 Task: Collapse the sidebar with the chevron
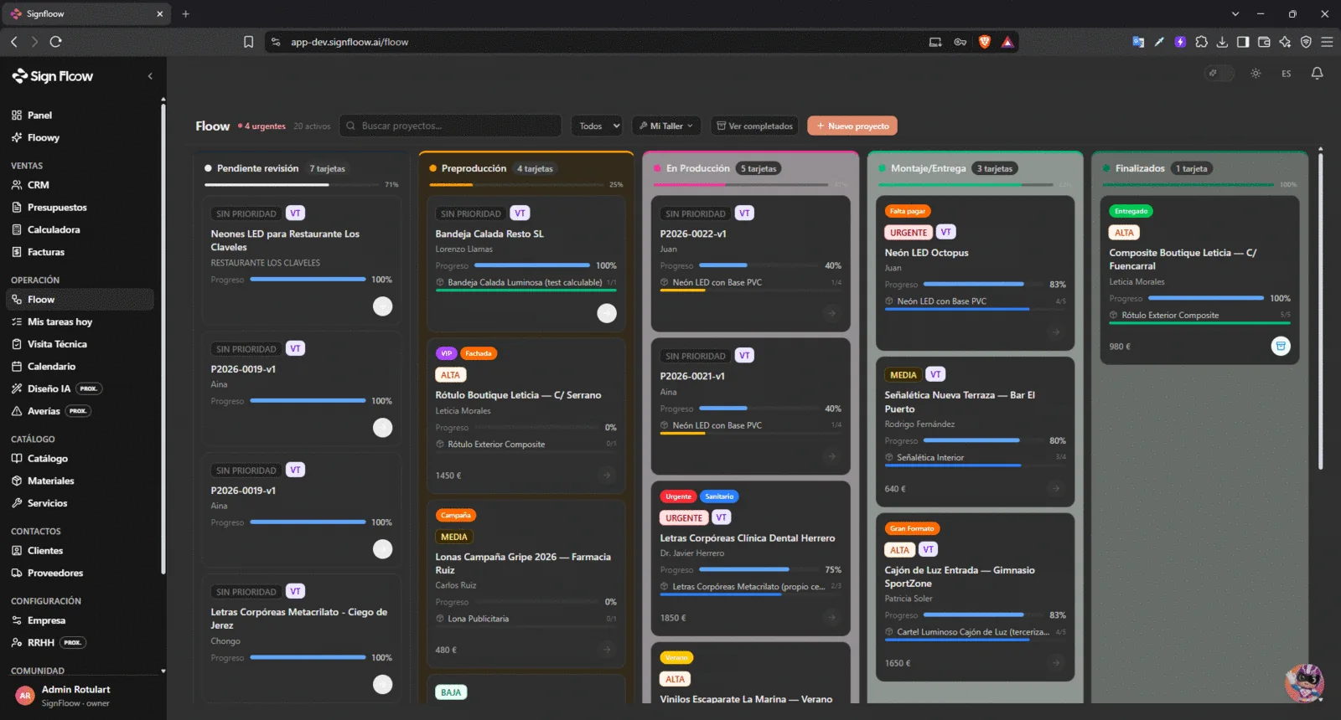pyautogui.click(x=150, y=76)
